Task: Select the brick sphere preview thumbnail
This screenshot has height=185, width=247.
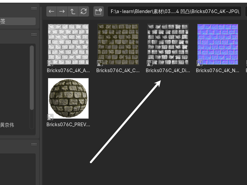Action: [x=68, y=98]
